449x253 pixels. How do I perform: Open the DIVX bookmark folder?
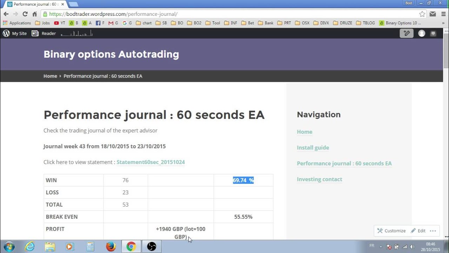point(321,23)
